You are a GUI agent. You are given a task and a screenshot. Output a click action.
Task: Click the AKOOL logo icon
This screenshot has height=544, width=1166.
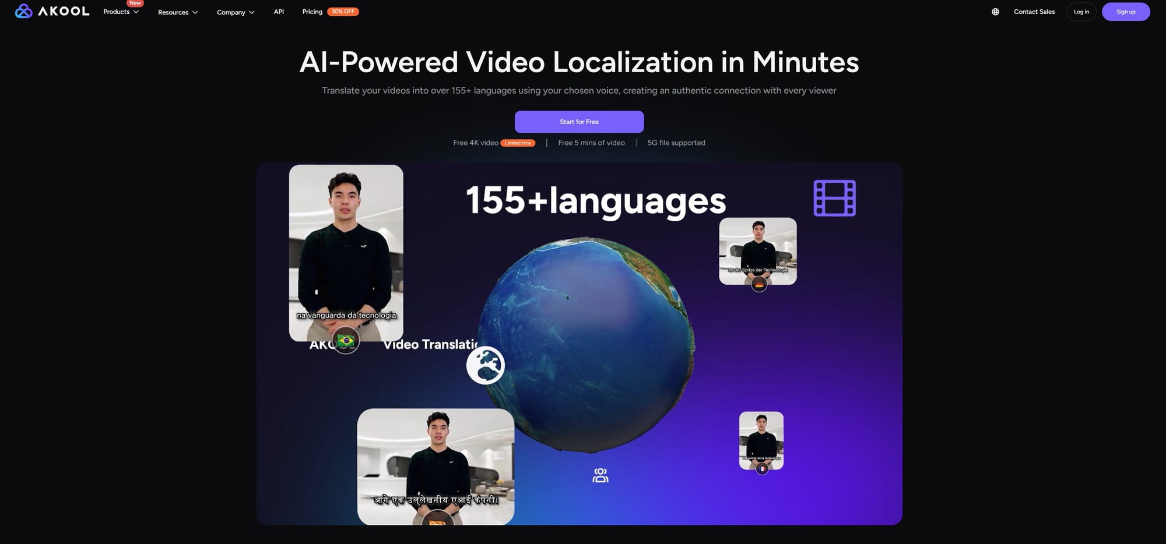tap(23, 10)
